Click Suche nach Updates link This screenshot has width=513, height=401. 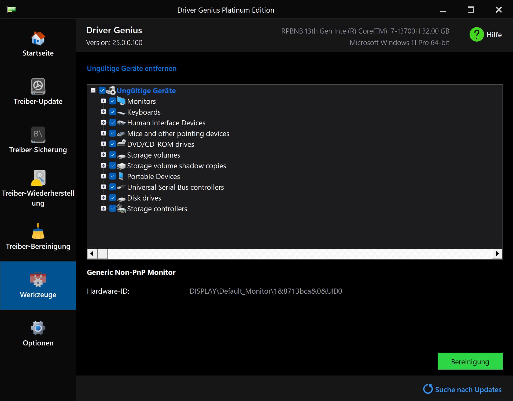click(x=468, y=389)
